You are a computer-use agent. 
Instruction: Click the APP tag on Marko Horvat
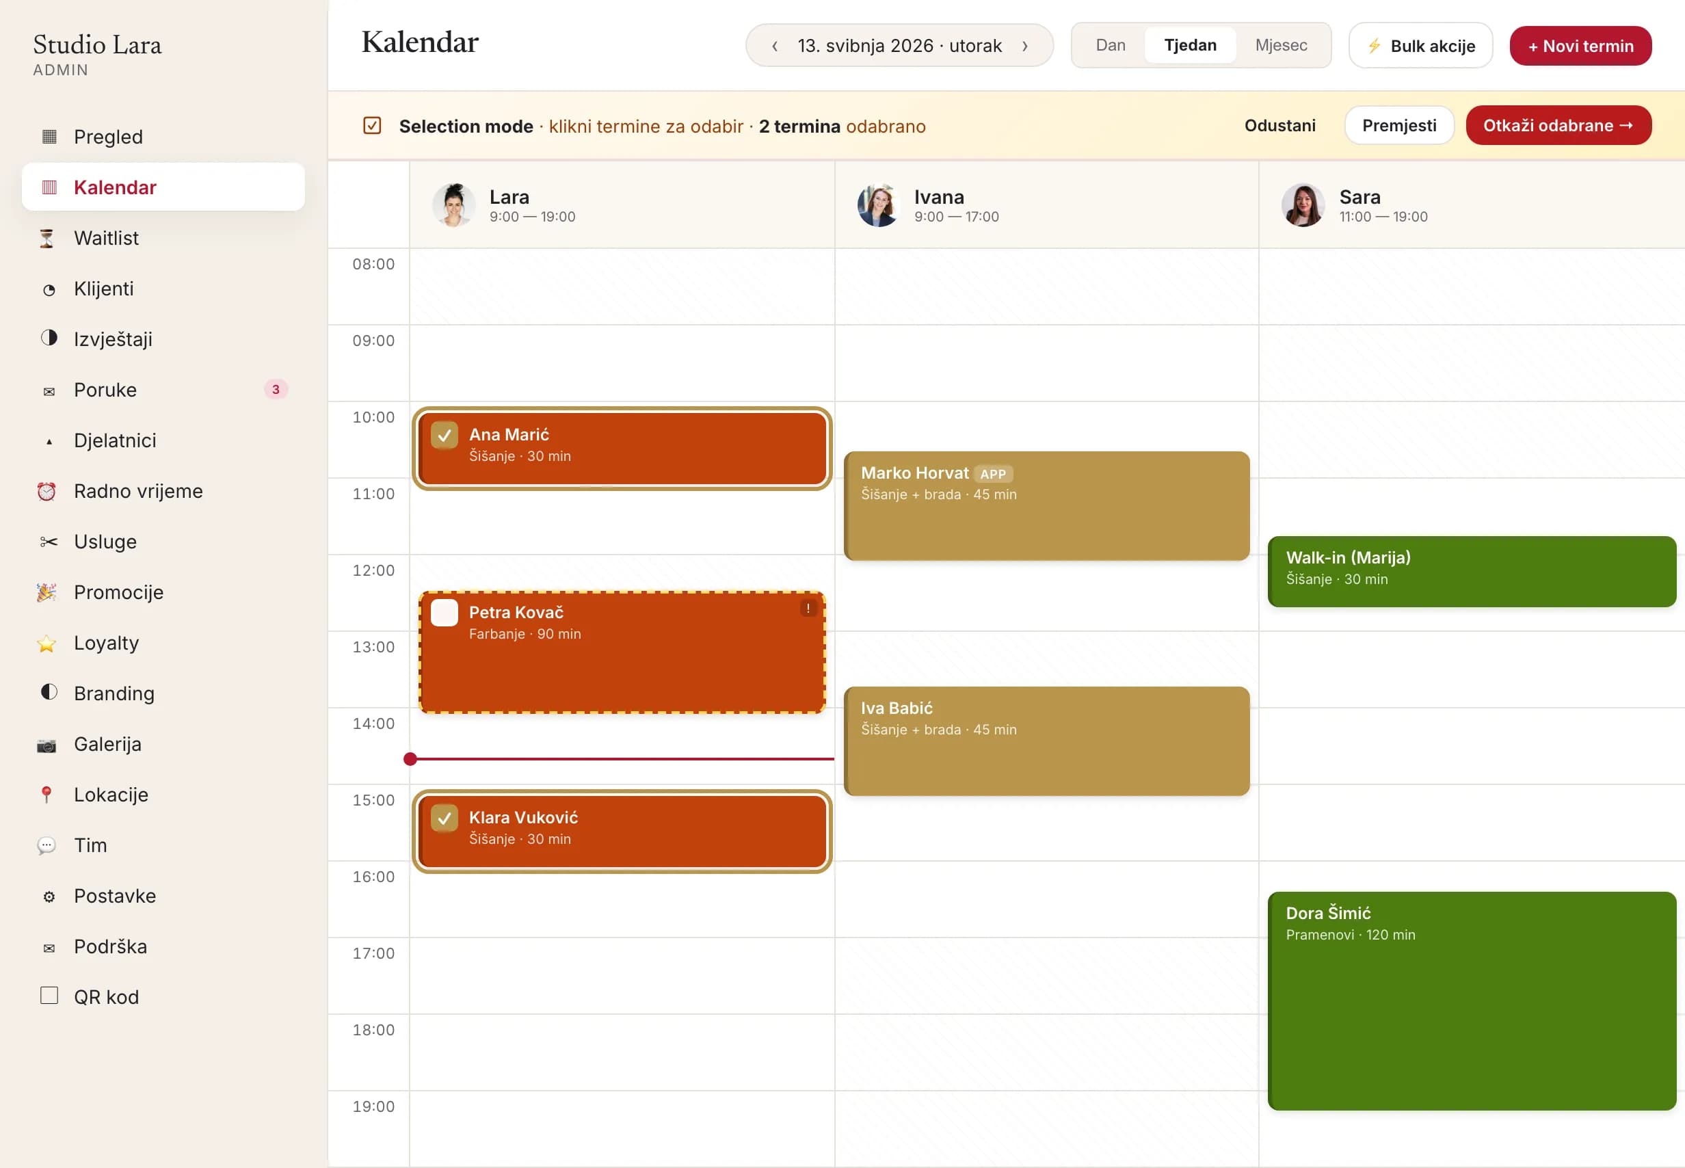click(993, 474)
